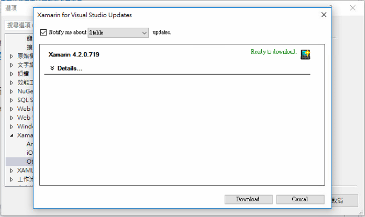Click the Xamarin 4.2.0.719 update entry
Image resolution: width=365 pixels, height=217 pixels.
[x=74, y=54]
